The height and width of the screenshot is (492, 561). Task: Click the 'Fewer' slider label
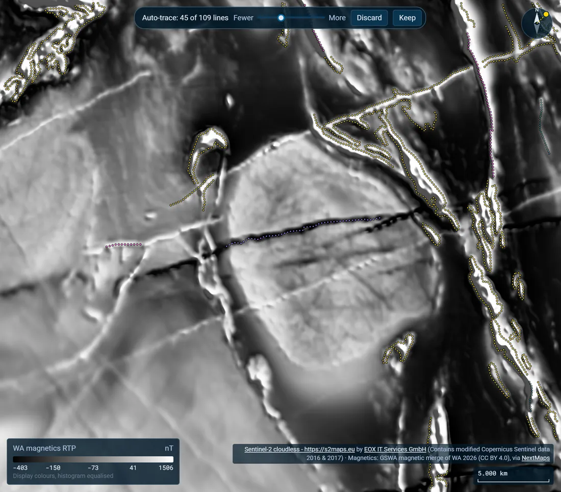coord(243,17)
